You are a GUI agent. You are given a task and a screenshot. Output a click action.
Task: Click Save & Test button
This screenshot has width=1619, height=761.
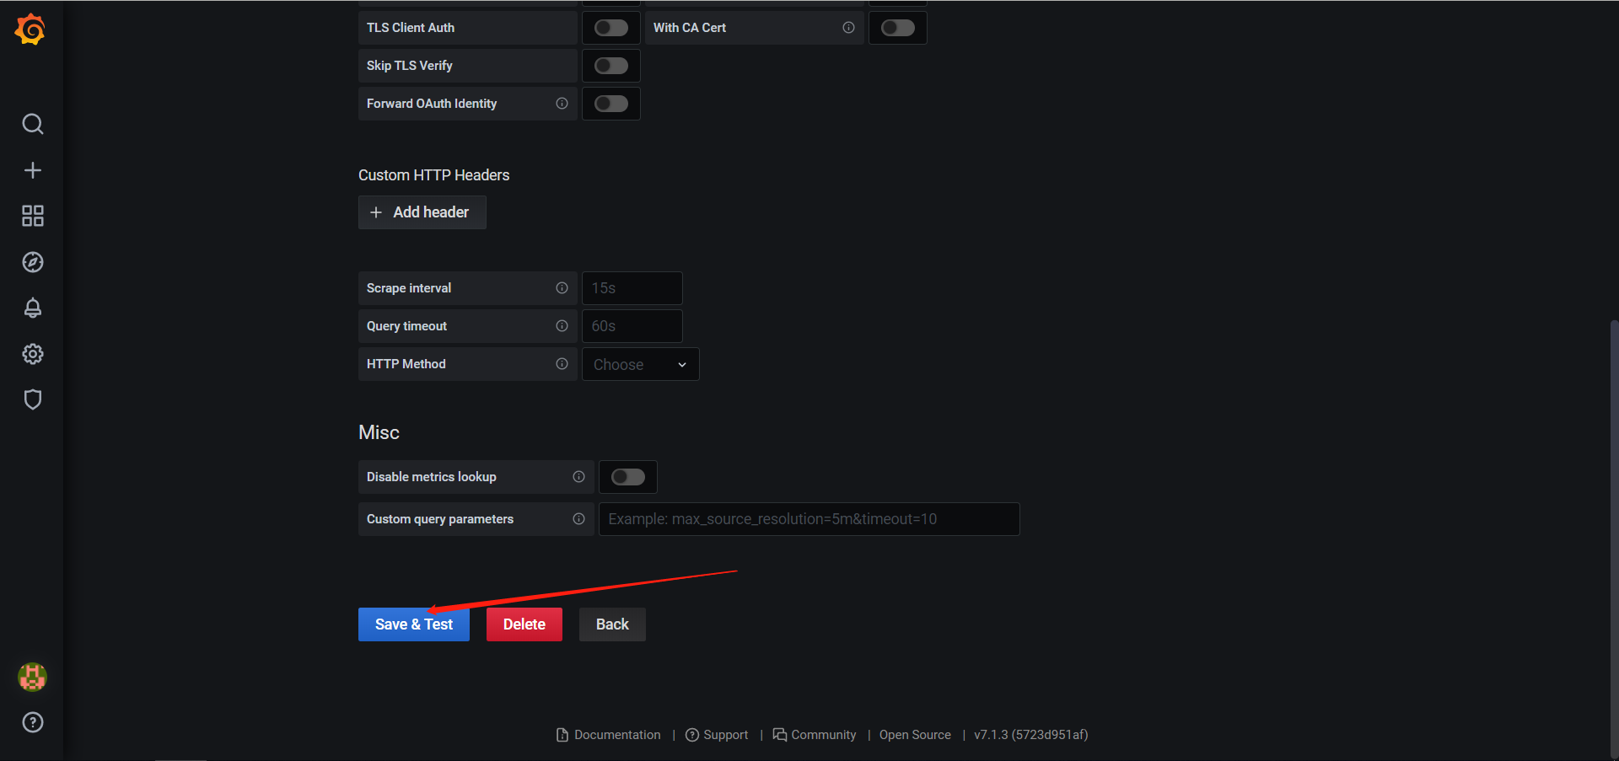(x=414, y=624)
